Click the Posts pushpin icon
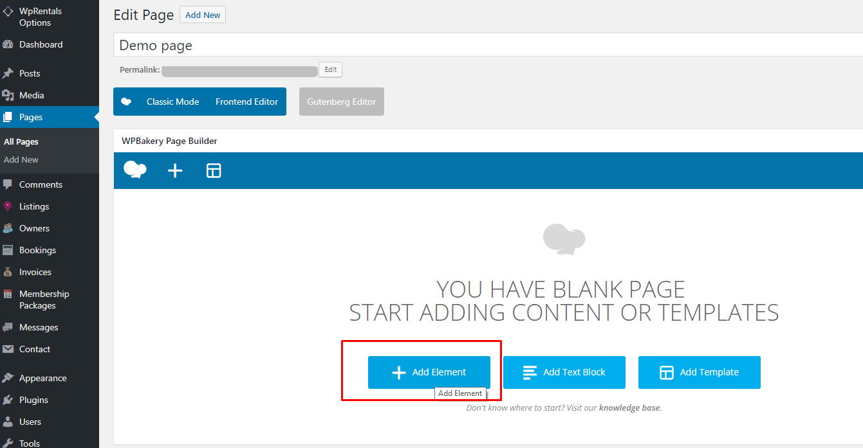 [8, 73]
